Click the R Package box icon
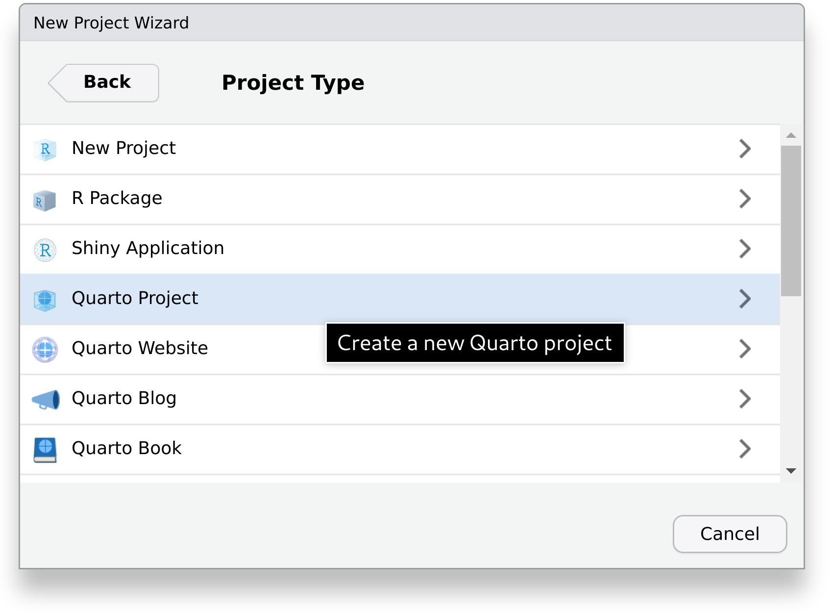 pos(45,200)
